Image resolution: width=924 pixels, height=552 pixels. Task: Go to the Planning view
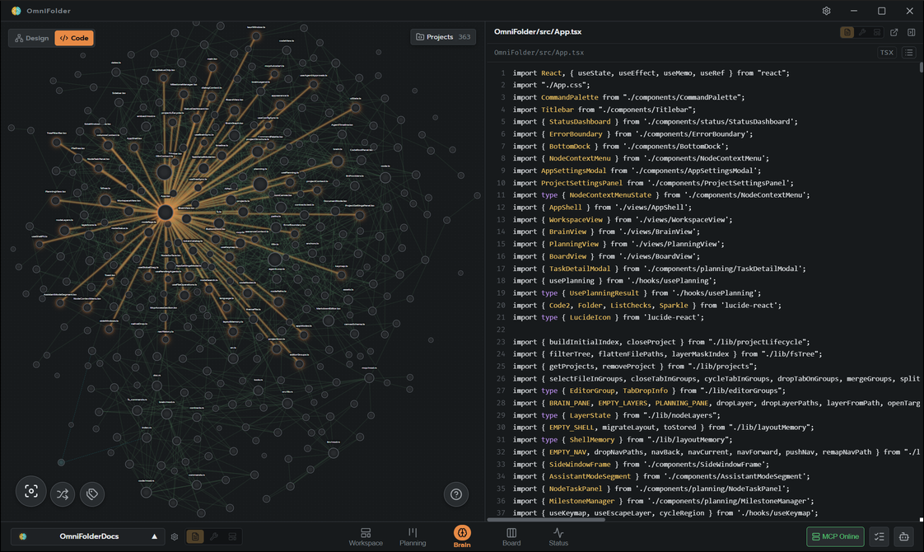pos(413,536)
